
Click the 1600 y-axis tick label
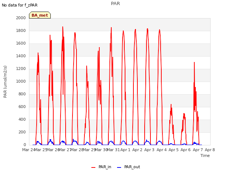[x=21, y=43]
